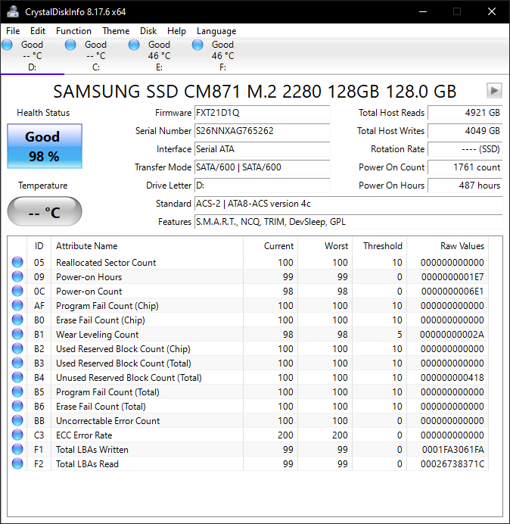This screenshot has width=510, height=524.
Task: Select raw value 0000000001E7
Action: pos(452,277)
